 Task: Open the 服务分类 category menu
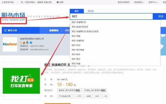pyautogui.click(x=21, y=30)
